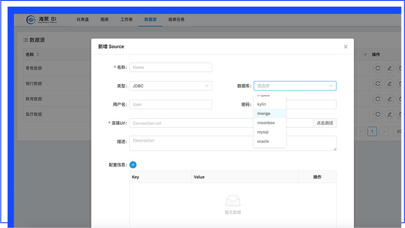Screen dimensions: 405x228
Task: Edit the 零售数据 row
Action: [x=389, y=68]
